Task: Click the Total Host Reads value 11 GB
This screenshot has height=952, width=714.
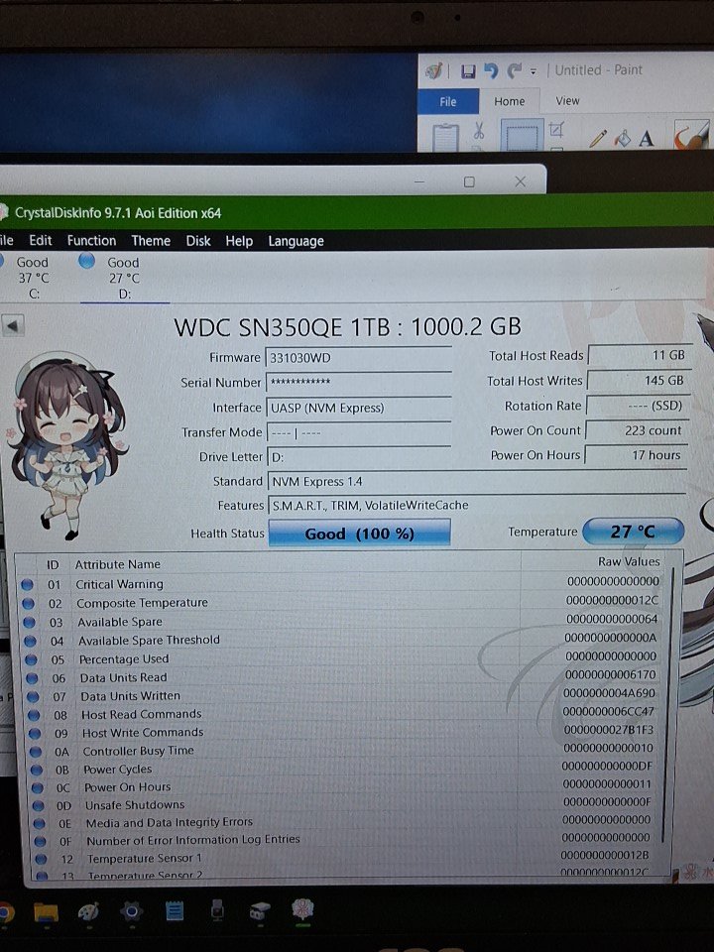Action: (x=638, y=355)
